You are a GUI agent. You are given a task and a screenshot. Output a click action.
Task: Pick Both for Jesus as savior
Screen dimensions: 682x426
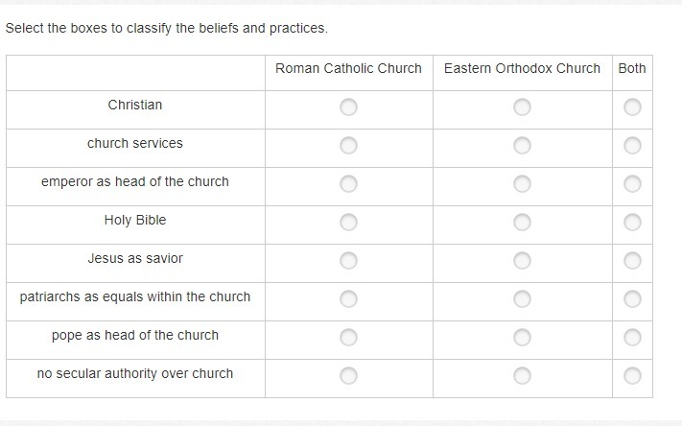[x=632, y=260]
